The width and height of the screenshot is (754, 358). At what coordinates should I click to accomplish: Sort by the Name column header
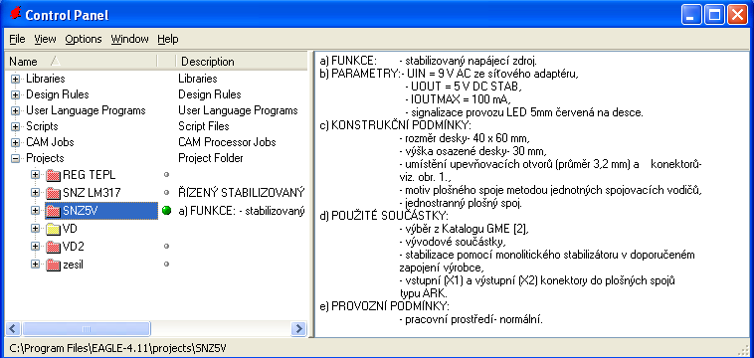pyautogui.click(x=81, y=62)
